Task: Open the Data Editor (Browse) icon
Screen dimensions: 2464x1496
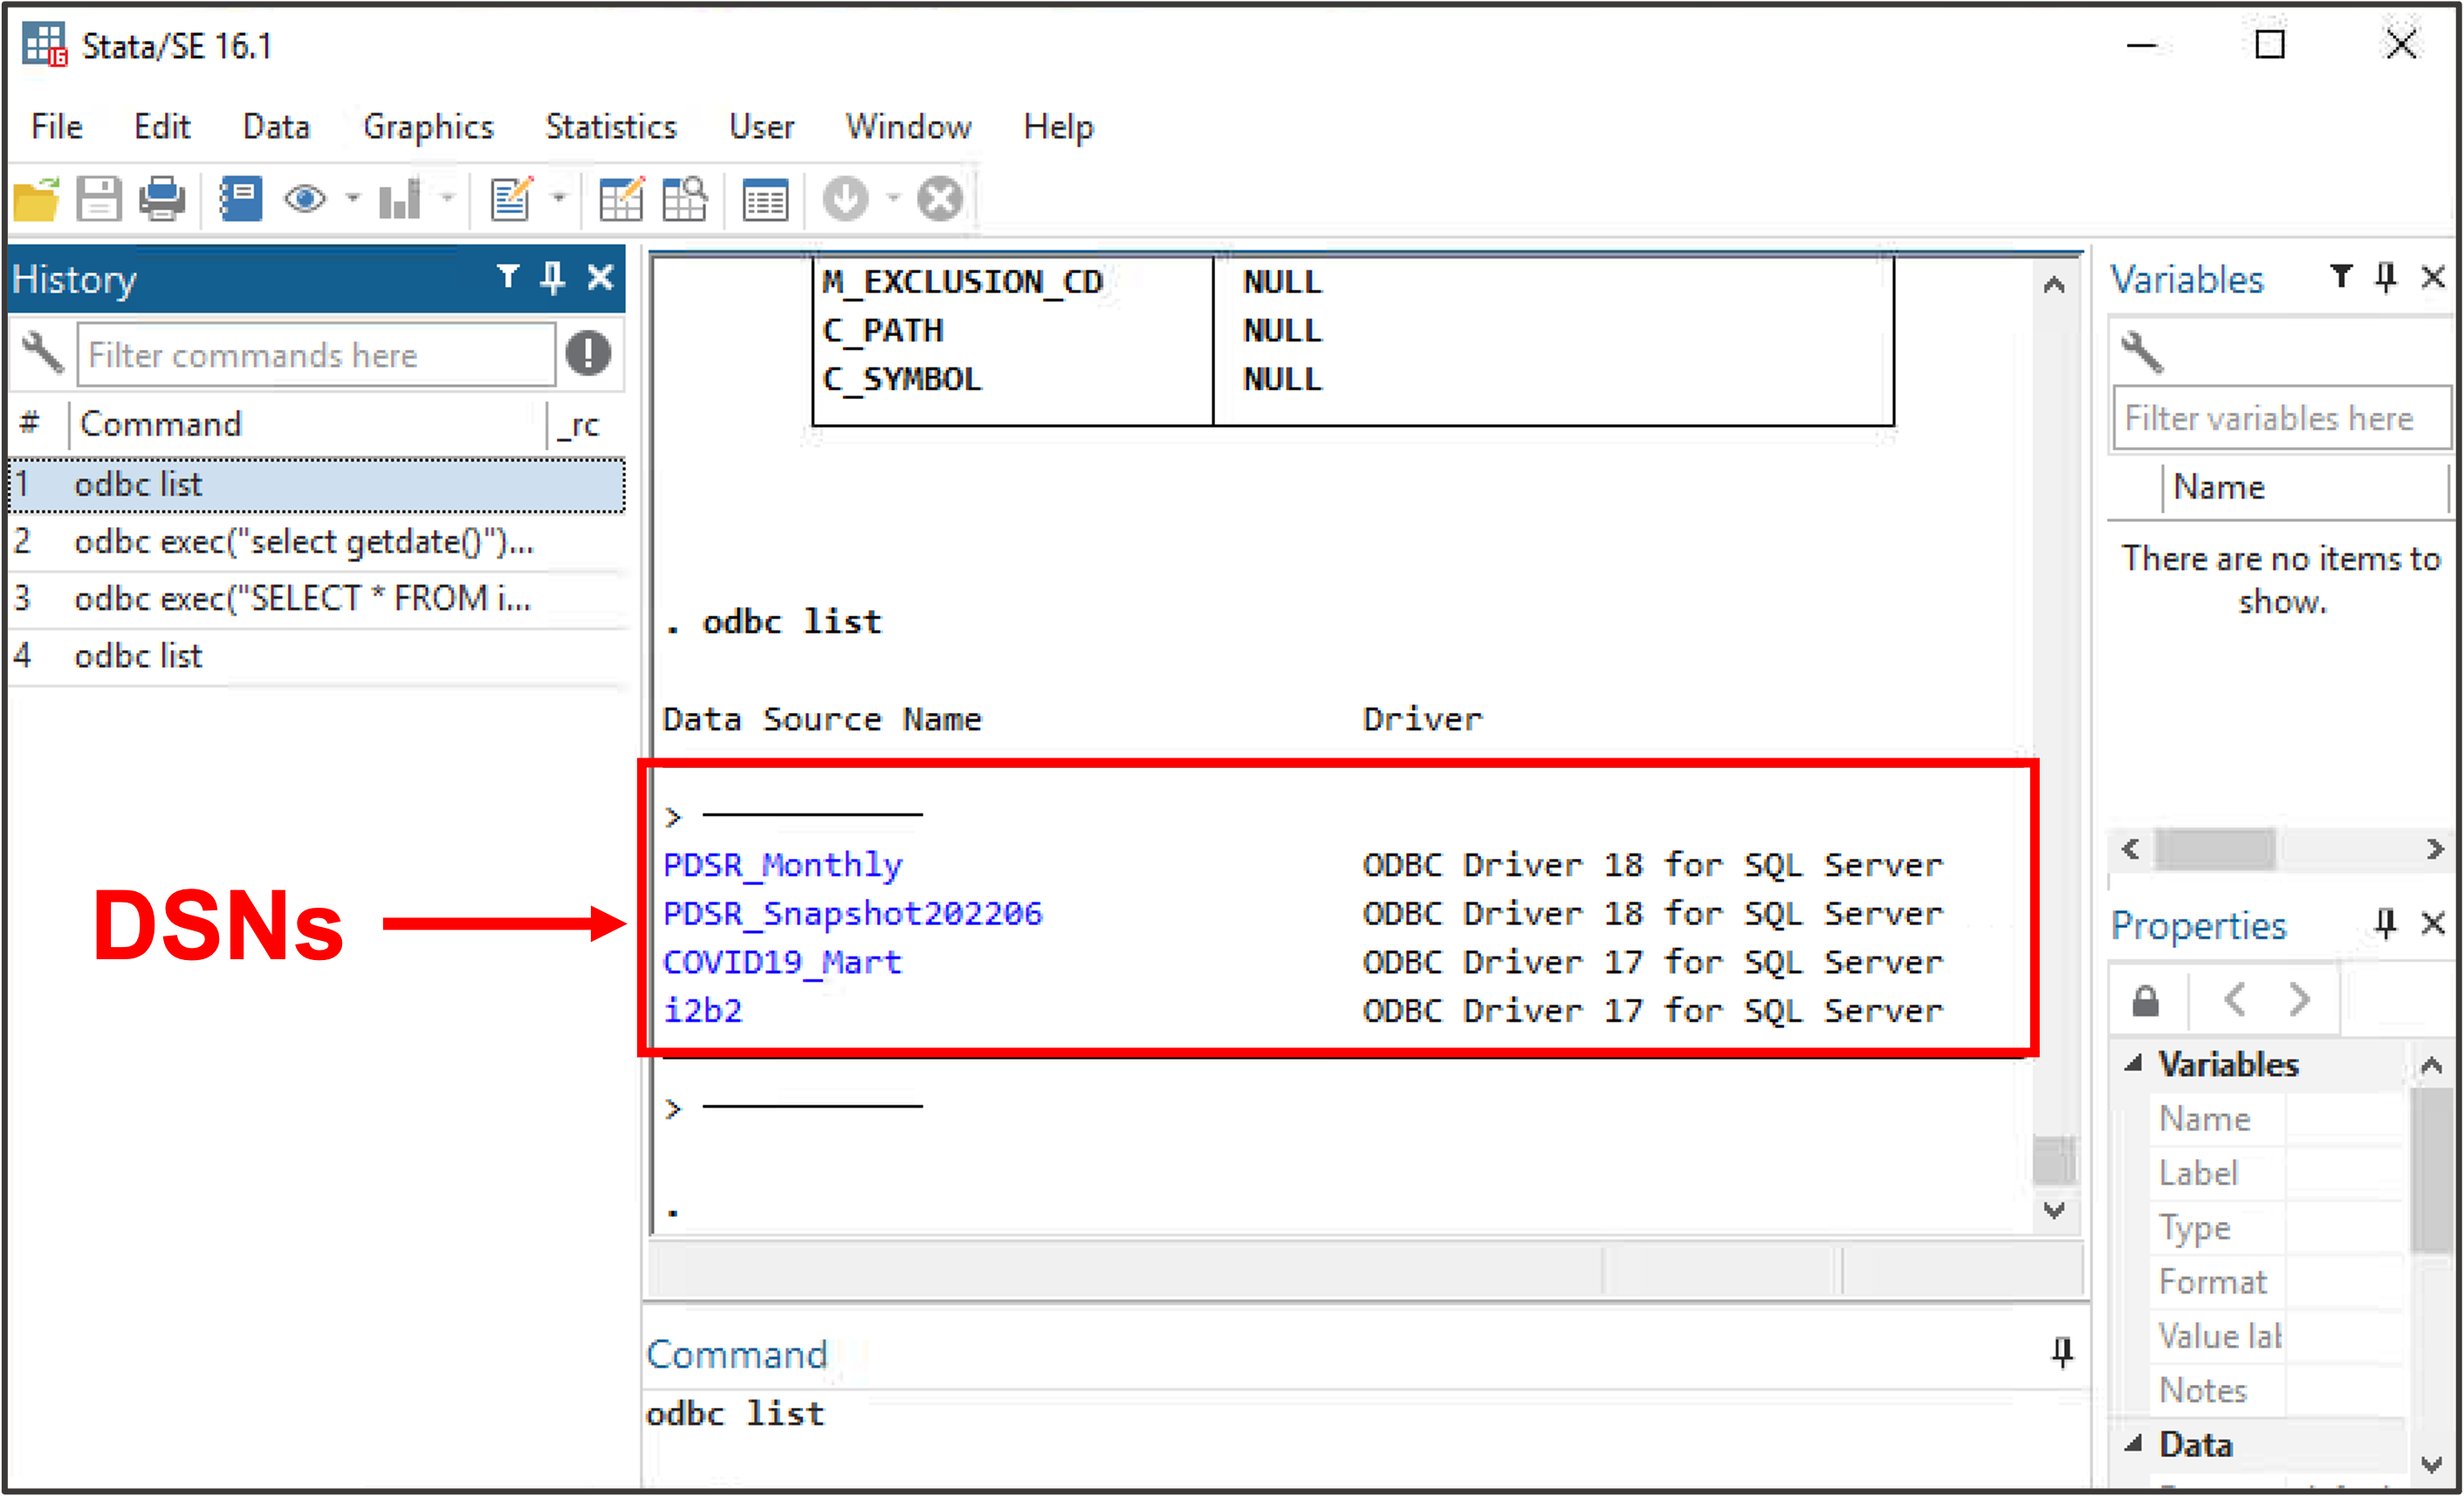Action: (x=685, y=199)
